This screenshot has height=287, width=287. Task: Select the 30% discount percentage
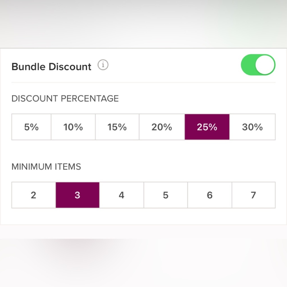252,127
